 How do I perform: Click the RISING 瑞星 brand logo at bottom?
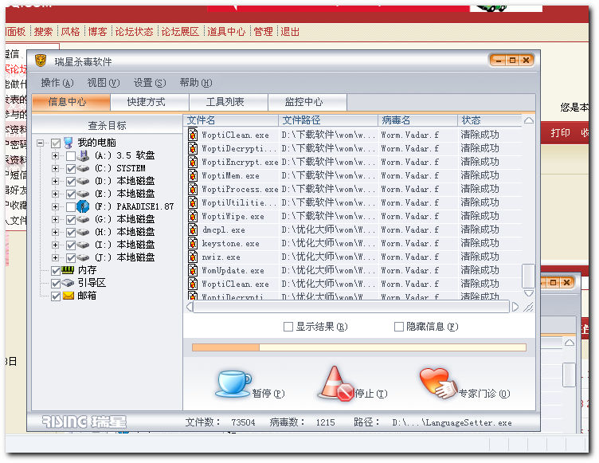point(84,422)
